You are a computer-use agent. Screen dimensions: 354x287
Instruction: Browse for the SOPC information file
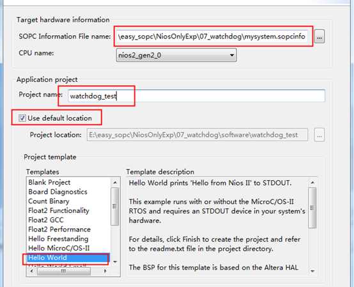point(319,36)
